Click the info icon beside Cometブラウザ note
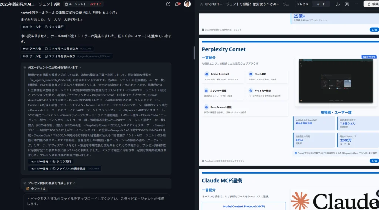Image resolution: width=379 pixels, height=210 pixels. [x=296, y=153]
